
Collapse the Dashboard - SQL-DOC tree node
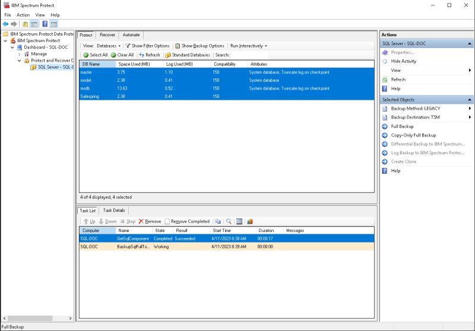pos(12,47)
